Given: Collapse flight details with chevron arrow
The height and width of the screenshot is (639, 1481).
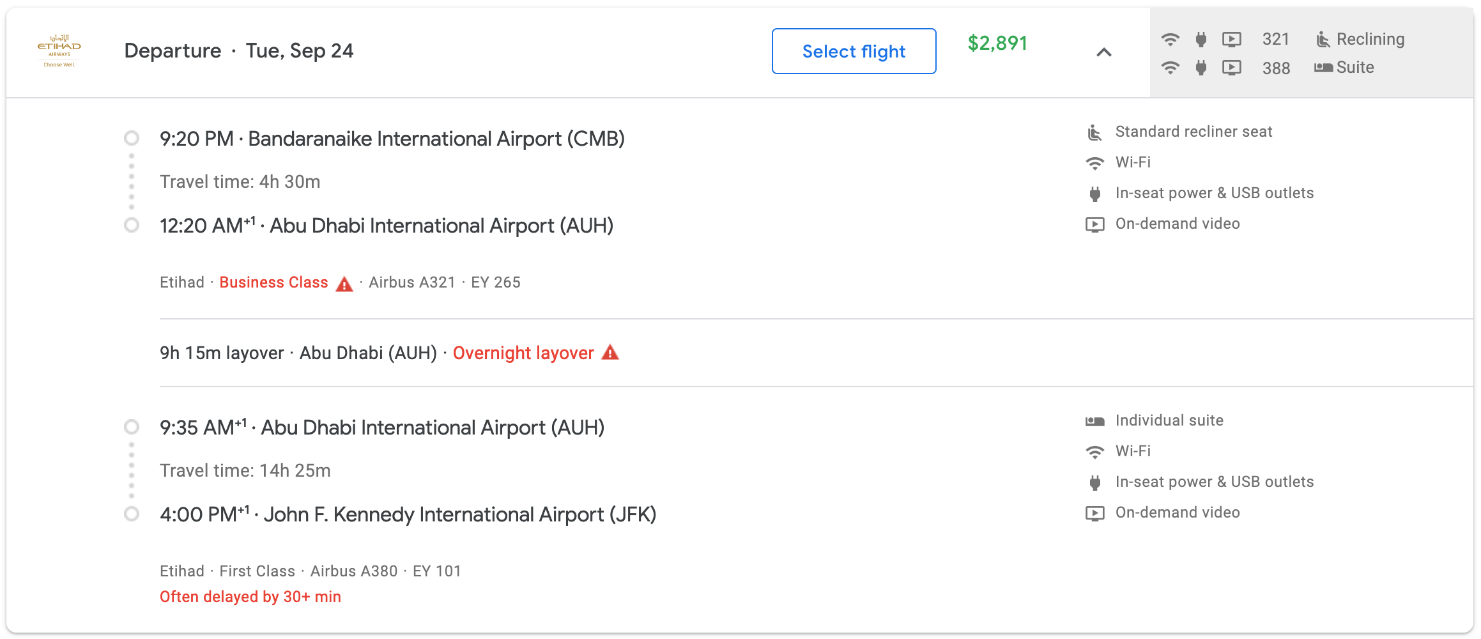Looking at the screenshot, I should pyautogui.click(x=1103, y=52).
